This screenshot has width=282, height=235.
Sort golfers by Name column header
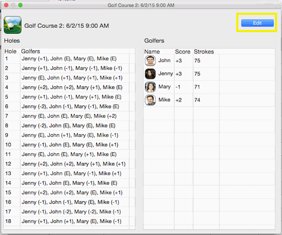tap(152, 52)
